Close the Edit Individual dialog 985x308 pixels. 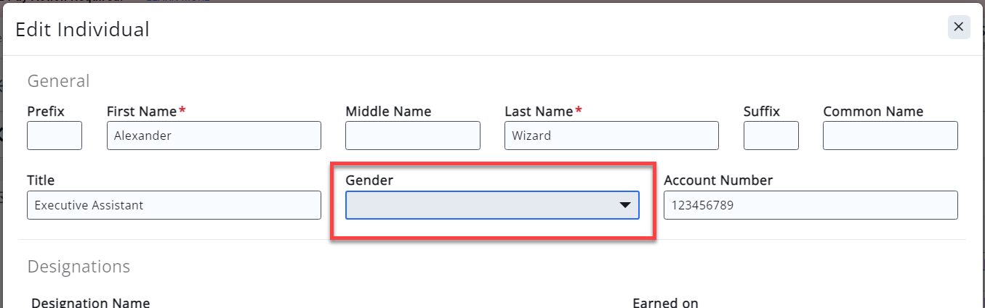coord(958,27)
